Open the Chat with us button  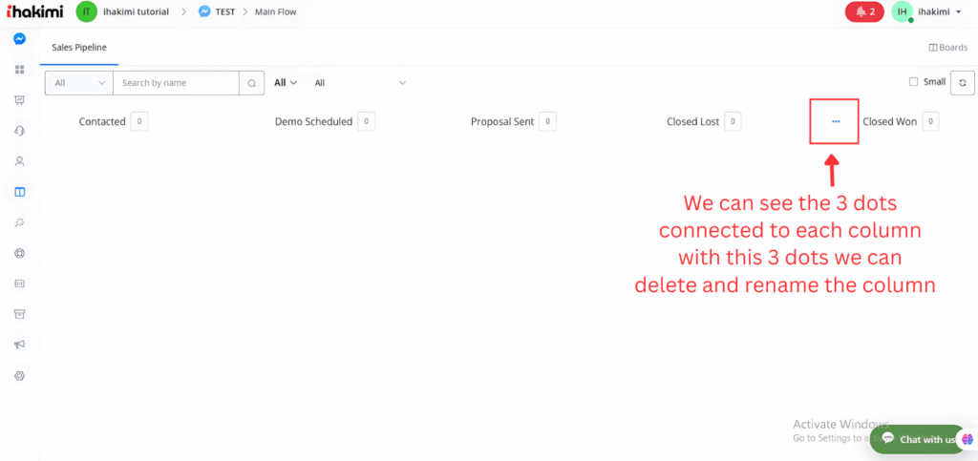click(918, 439)
